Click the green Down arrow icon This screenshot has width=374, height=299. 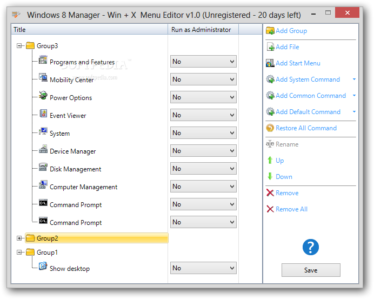click(x=270, y=176)
